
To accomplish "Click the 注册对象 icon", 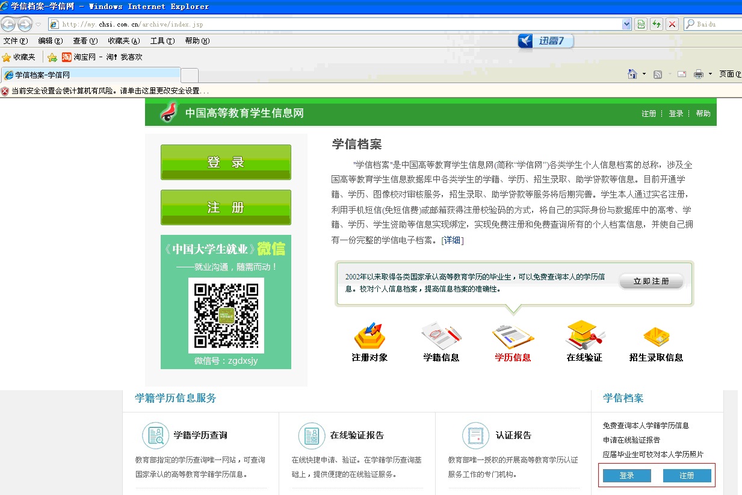I will coord(369,336).
